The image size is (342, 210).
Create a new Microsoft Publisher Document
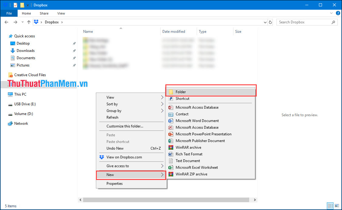(211, 141)
